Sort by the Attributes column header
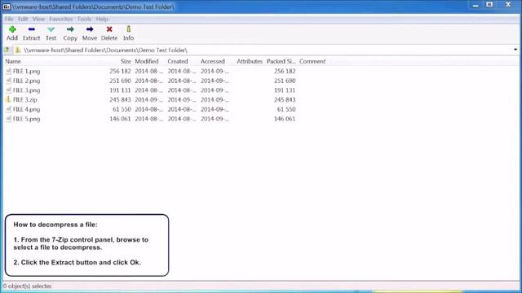522x293 pixels. pos(250,61)
